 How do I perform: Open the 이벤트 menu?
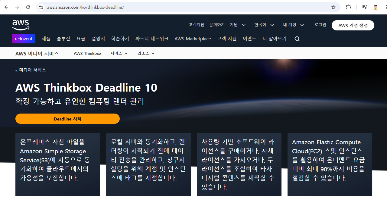[x=249, y=39]
